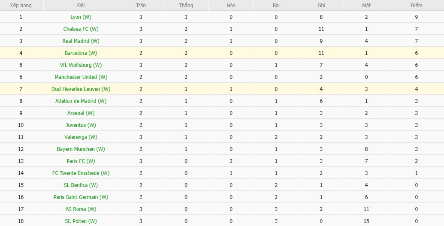Open Real Madrid (W) team page
This screenshot has width=444, height=226.
tap(81, 41)
